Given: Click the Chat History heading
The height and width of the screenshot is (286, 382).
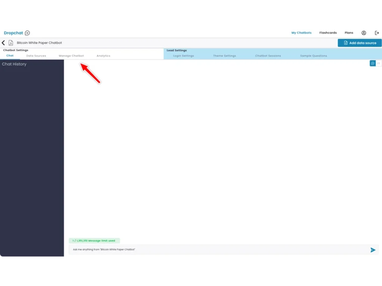Looking at the screenshot, I should 14,64.
